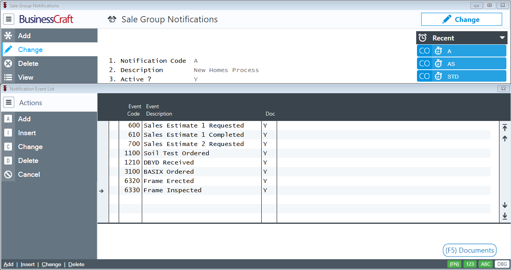Image resolution: width=511 pixels, height=270 pixels.
Task: Click the D key icon for Delete action
Action: [8, 161]
